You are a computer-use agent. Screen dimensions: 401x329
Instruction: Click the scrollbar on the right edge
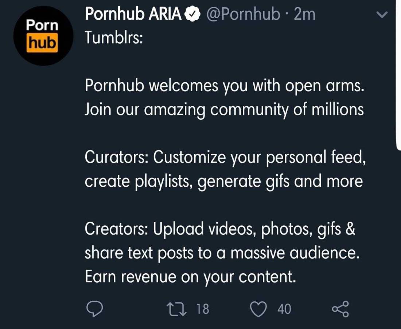398,73
